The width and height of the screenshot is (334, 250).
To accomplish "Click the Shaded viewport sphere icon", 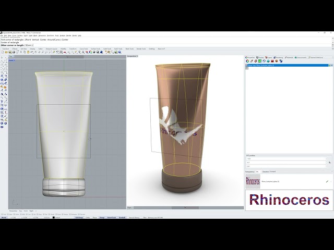I will tap(94, 52).
